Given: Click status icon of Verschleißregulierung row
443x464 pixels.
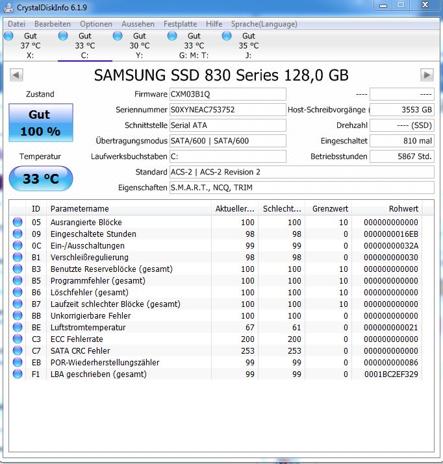Looking at the screenshot, I should pos(18,257).
